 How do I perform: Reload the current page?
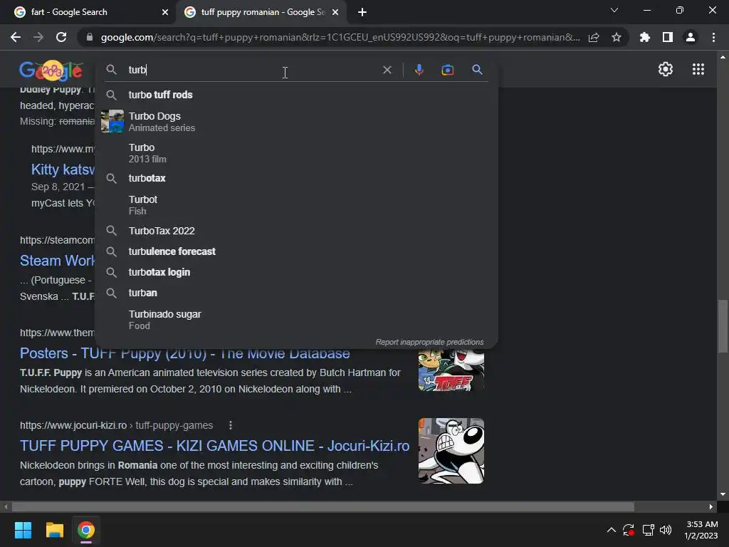(x=61, y=37)
